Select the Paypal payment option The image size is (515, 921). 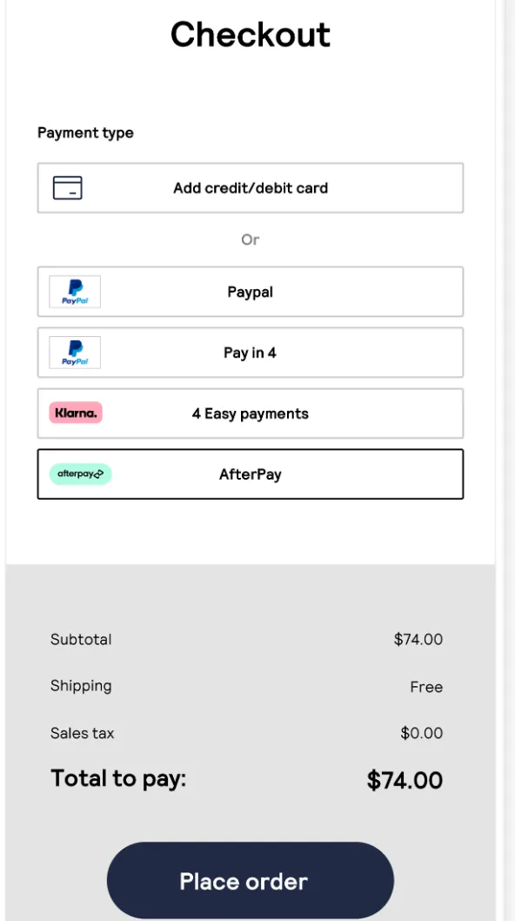tap(251, 292)
